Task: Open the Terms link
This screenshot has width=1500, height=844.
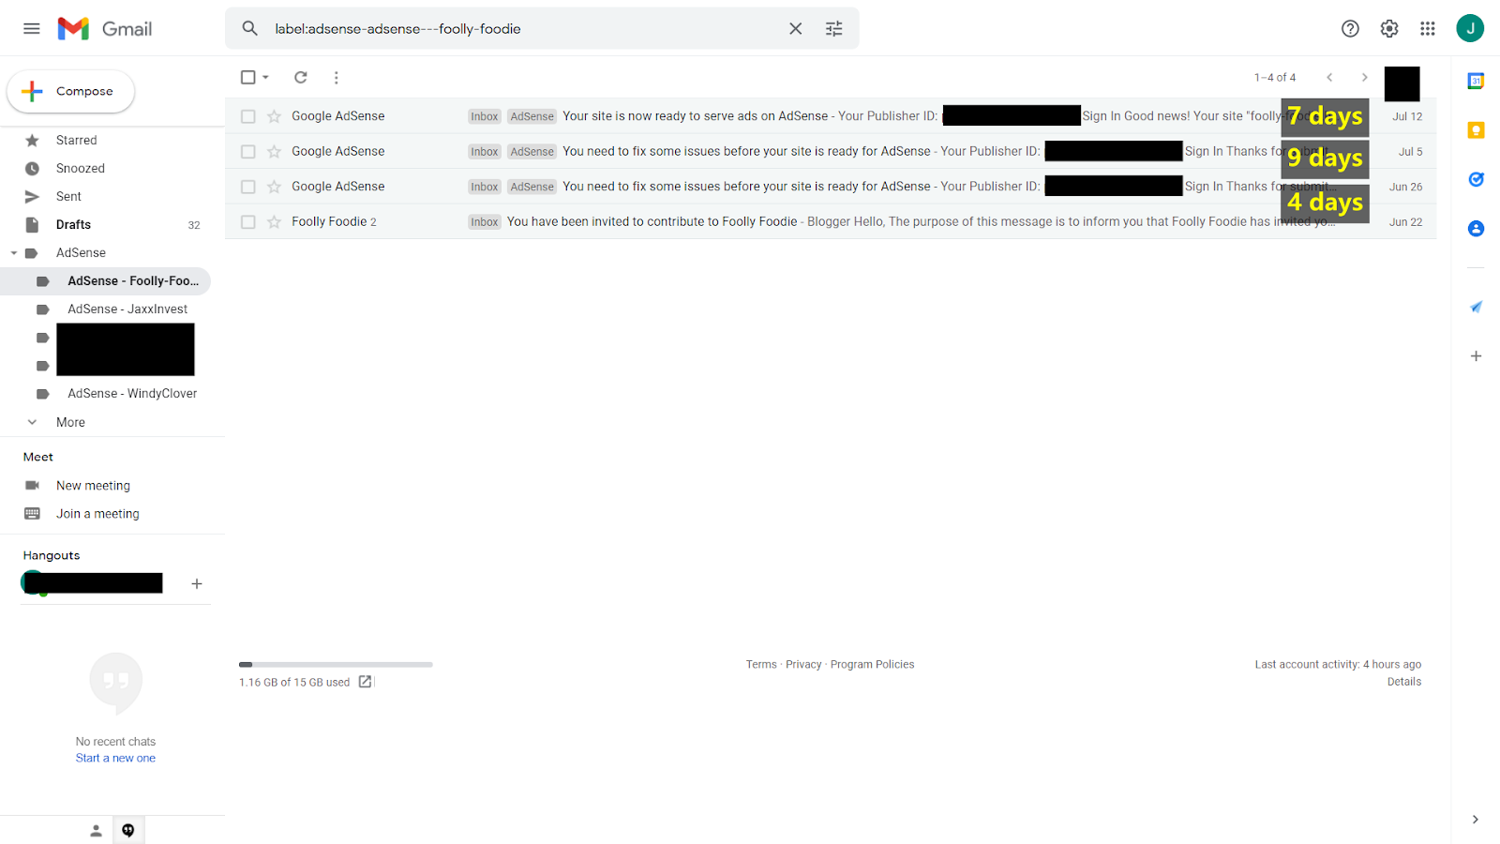Action: (761, 664)
